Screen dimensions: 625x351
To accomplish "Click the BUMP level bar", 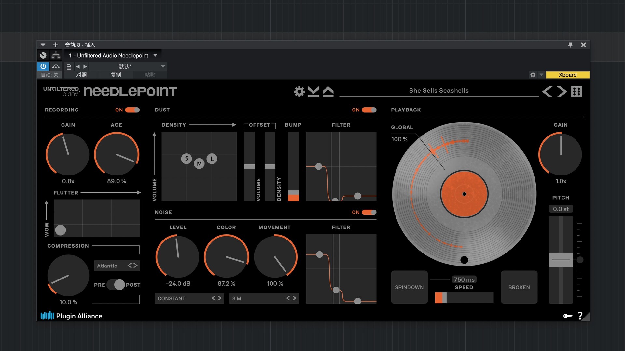I will (x=293, y=166).
